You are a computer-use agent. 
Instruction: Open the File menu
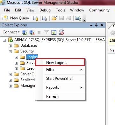pyautogui.click(x=7, y=10)
